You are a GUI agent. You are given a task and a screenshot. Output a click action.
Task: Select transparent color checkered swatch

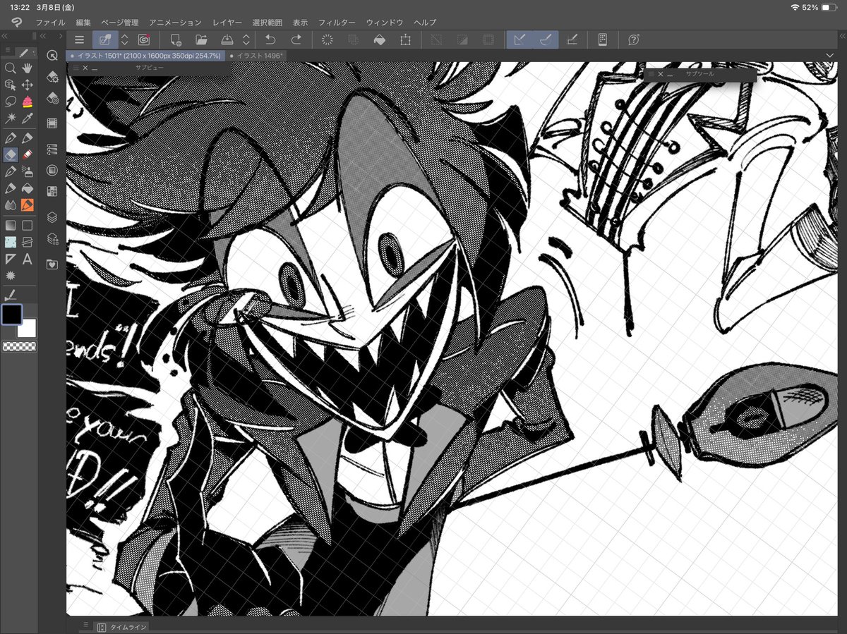coord(19,346)
